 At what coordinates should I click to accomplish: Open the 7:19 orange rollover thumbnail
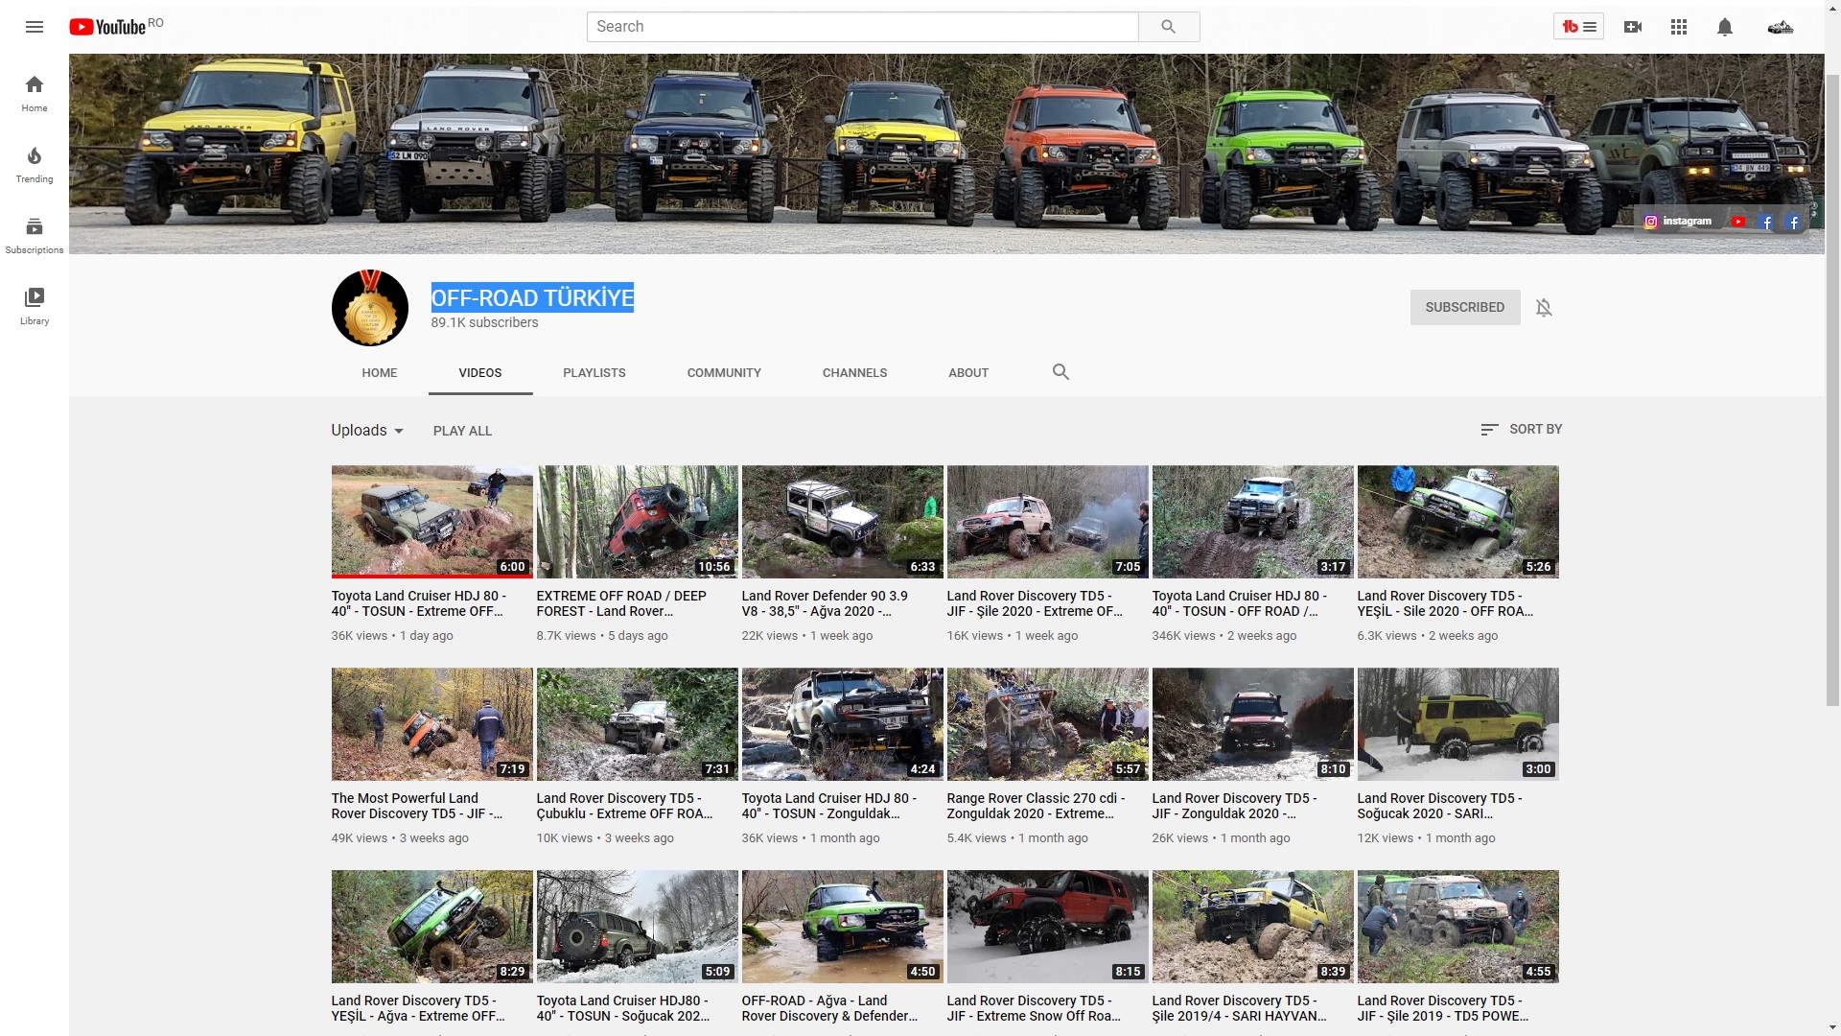pos(432,724)
